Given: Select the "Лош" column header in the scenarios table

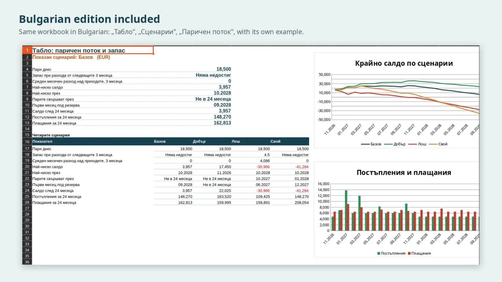Looking at the screenshot, I should pos(250,141).
